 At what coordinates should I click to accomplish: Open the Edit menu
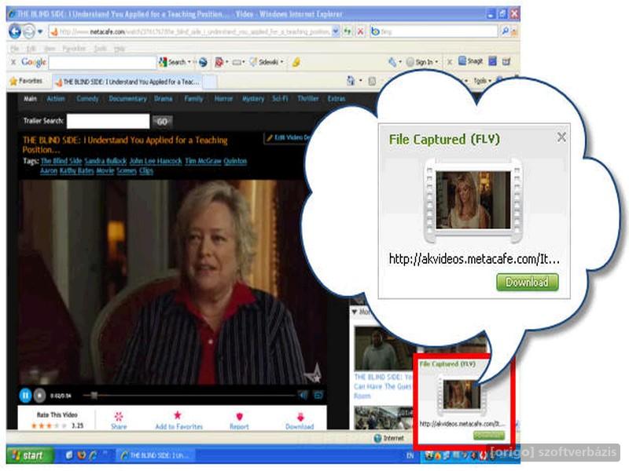[31, 49]
